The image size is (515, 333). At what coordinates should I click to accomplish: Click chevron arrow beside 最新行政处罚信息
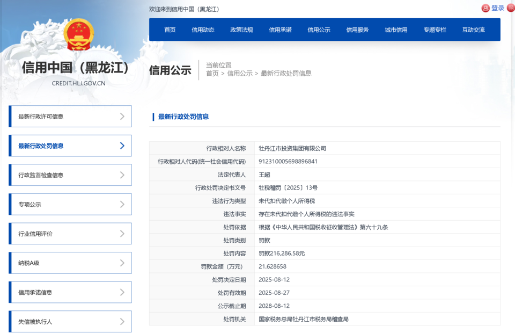pyautogui.click(x=122, y=146)
